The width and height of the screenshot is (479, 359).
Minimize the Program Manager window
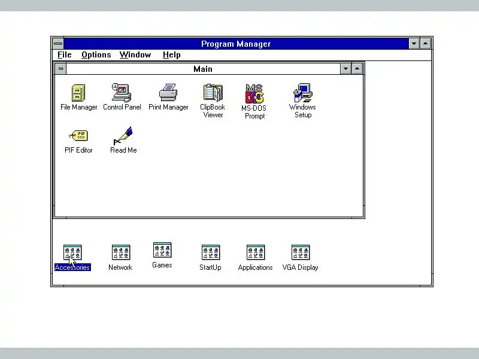(x=414, y=44)
